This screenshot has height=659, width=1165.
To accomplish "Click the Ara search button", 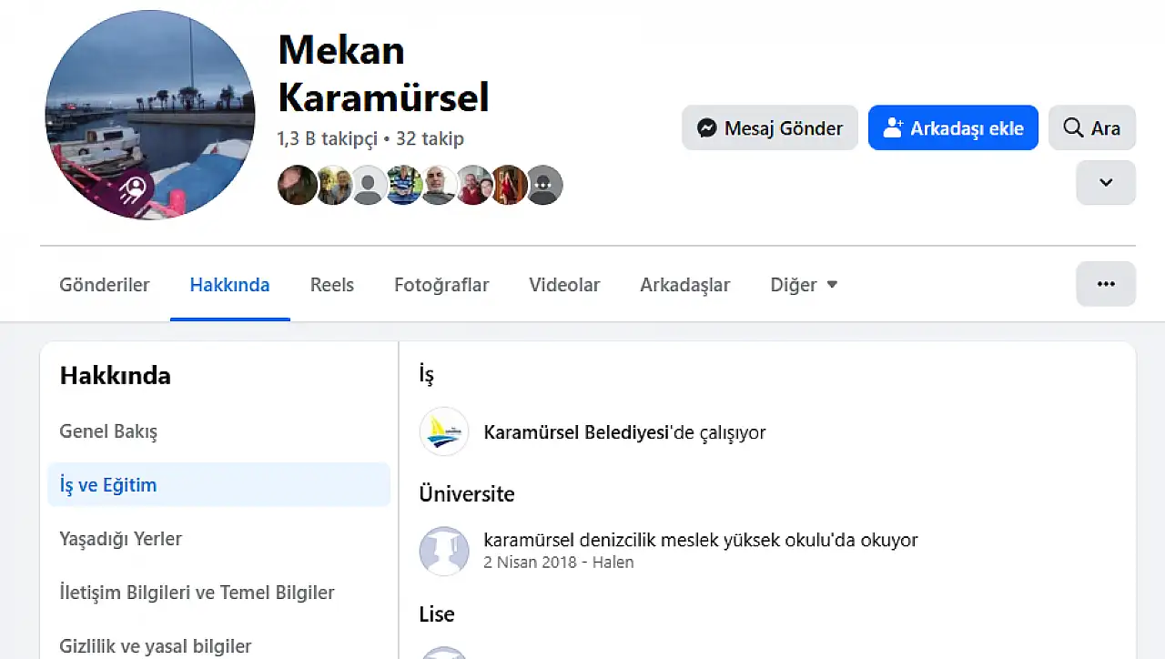I will click(1092, 128).
